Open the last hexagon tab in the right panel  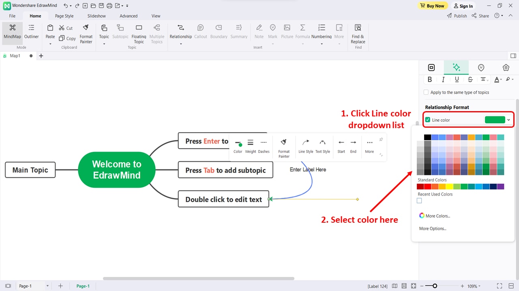[x=506, y=67]
